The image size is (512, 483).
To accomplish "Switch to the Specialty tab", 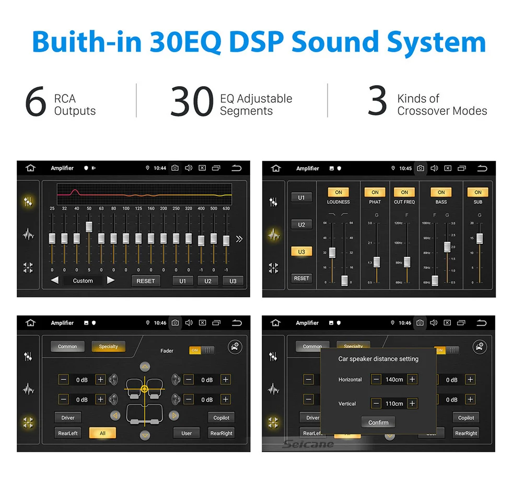I will [109, 346].
